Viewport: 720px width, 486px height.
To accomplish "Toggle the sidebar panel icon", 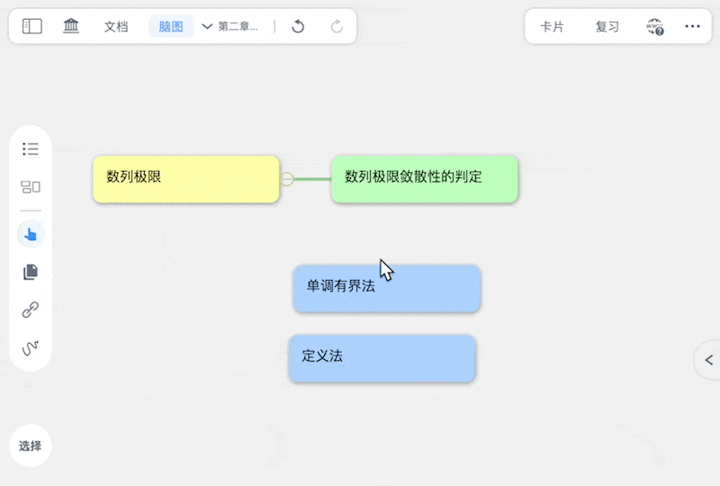I will pos(32,26).
